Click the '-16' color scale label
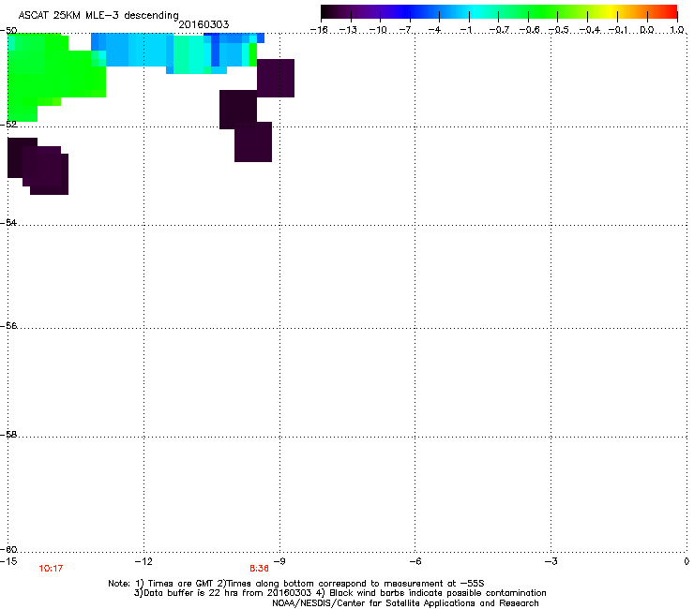The image size is (694, 609). click(319, 30)
